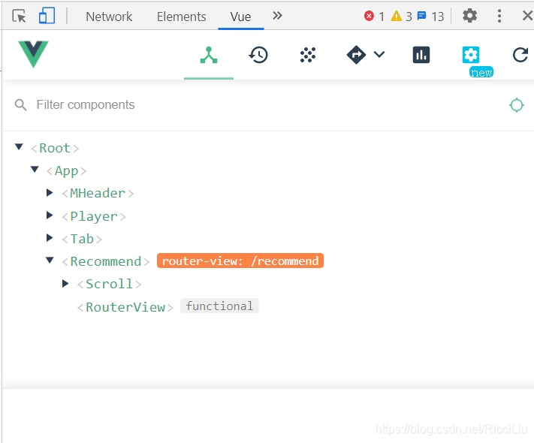The height and width of the screenshot is (443, 534).
Task: Switch to the Elements tab
Action: tap(181, 17)
